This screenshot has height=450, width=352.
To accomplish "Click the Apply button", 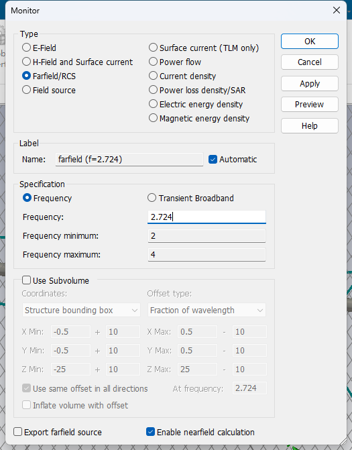I will 310,84.
